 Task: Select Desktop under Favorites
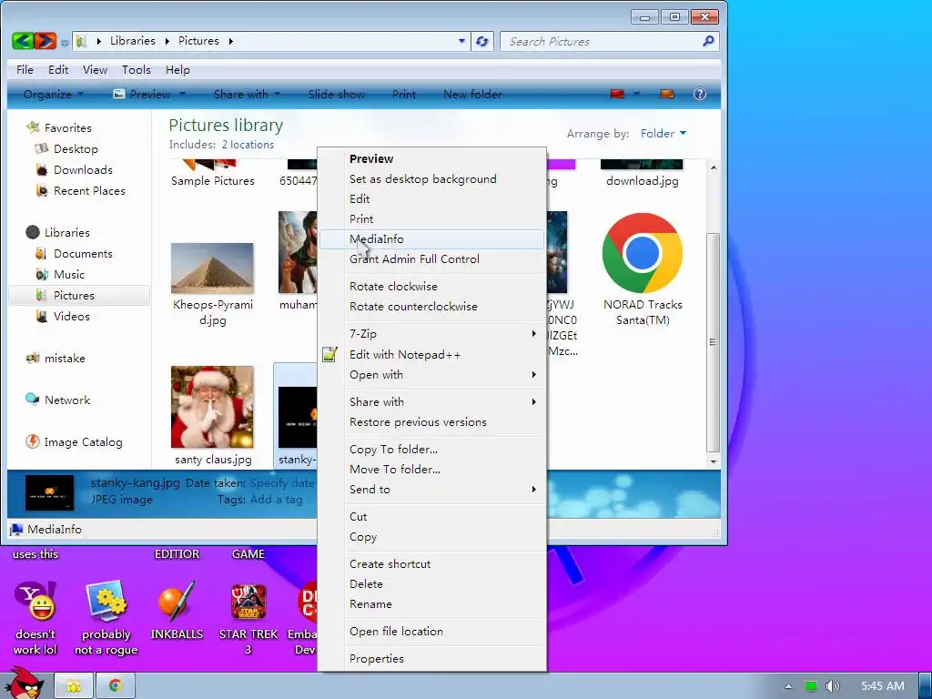pyautogui.click(x=76, y=149)
